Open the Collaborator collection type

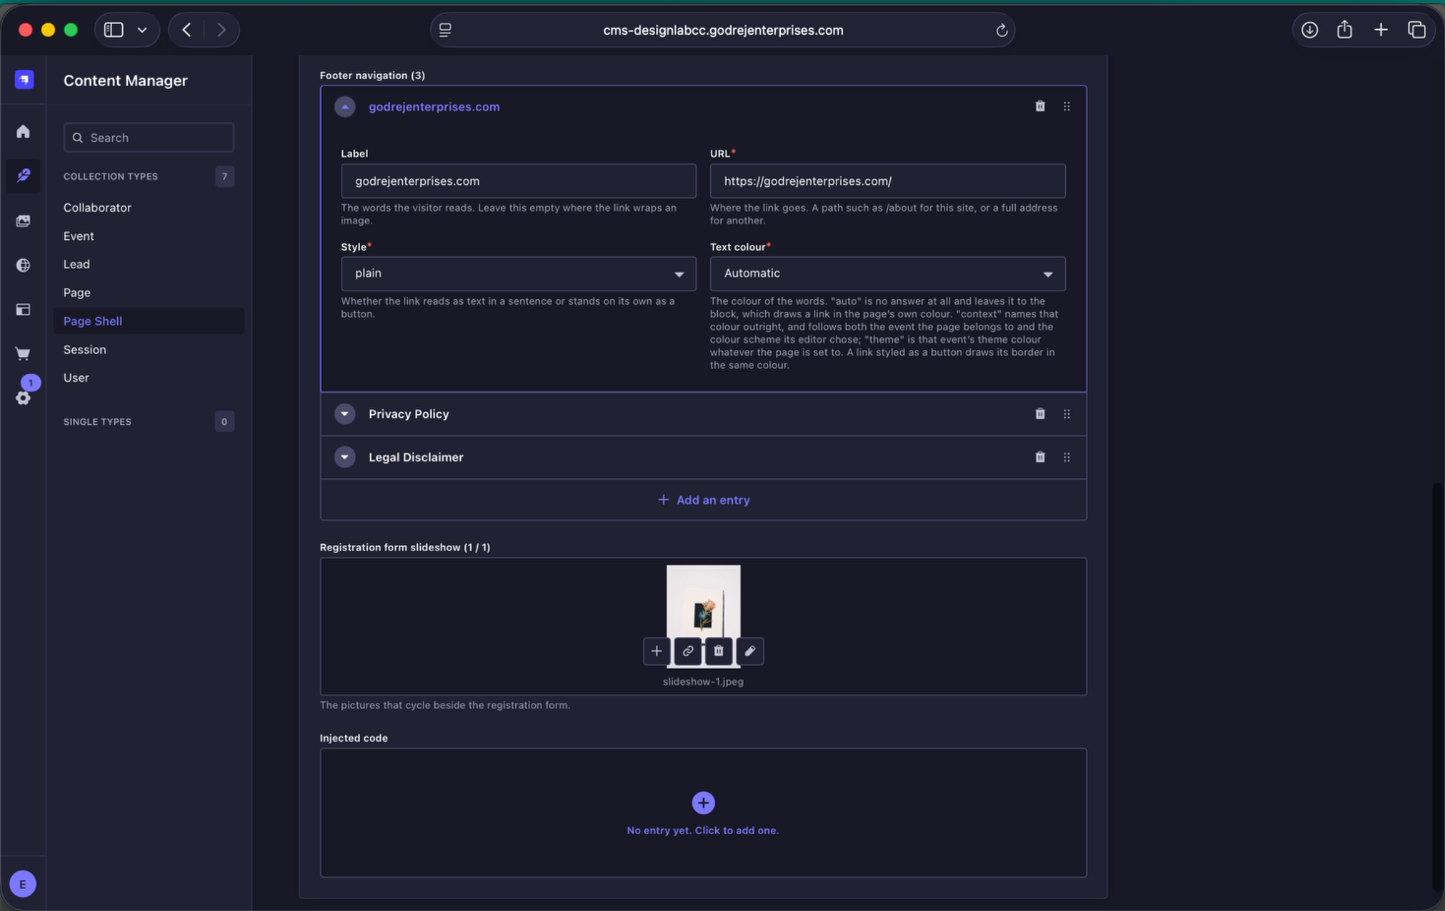click(x=97, y=207)
